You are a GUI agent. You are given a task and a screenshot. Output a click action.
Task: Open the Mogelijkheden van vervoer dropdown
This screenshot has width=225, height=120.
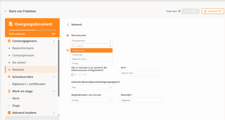(91, 100)
